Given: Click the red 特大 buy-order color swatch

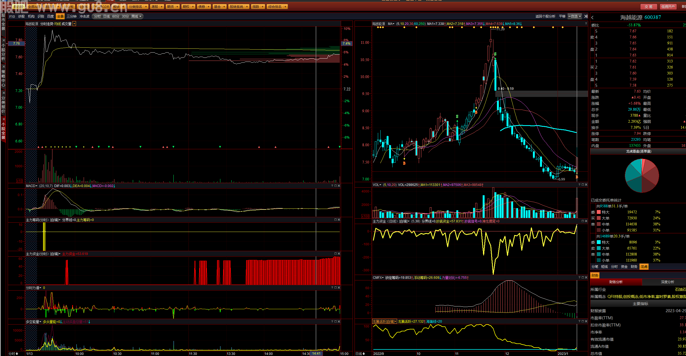Looking at the screenshot, I should pos(599,212).
